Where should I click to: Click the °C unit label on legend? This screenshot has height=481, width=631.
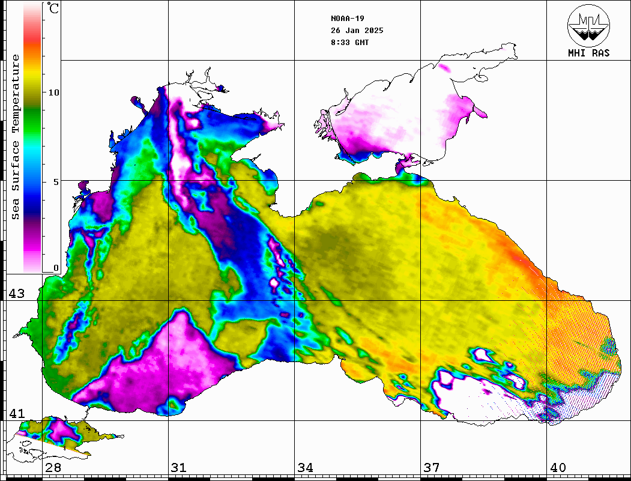(x=53, y=8)
